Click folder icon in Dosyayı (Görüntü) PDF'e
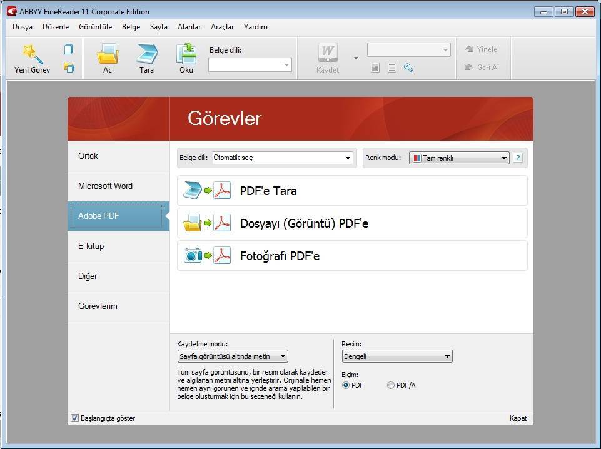Viewport: 601px width, 449px height. pyautogui.click(x=193, y=223)
